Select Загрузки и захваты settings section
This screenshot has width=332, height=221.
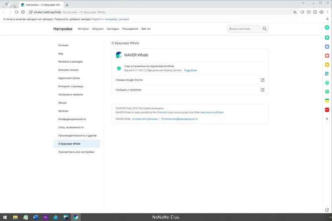(71, 95)
